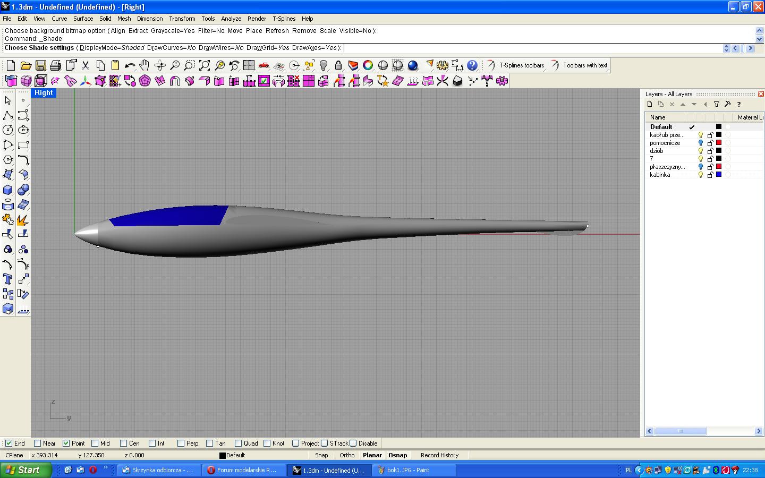765x478 pixels.
Task: Open the Layers filter funnel icon
Action: (716, 105)
